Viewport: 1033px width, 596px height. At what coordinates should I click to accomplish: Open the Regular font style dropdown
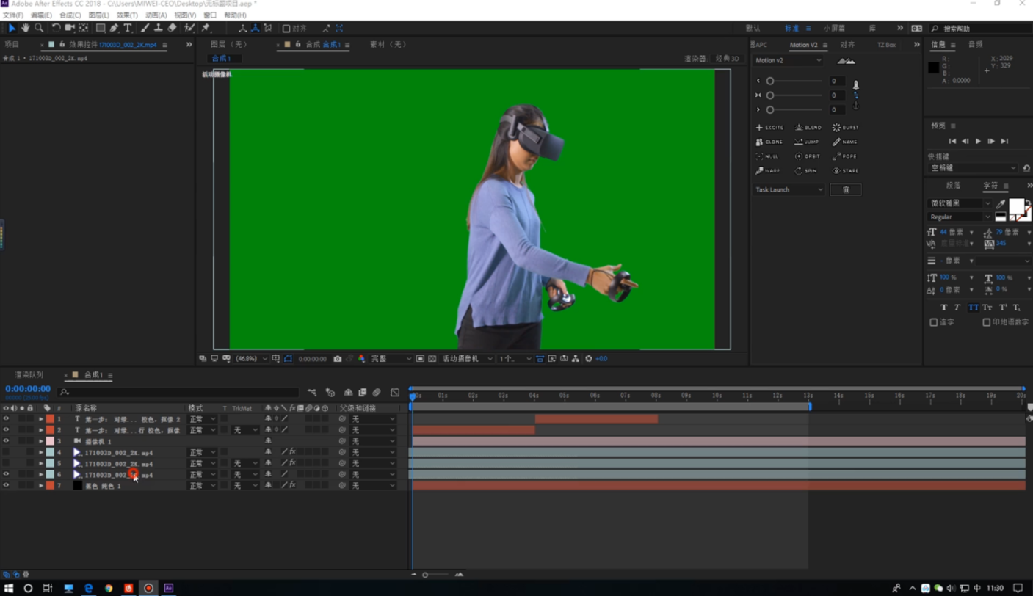[x=960, y=217]
